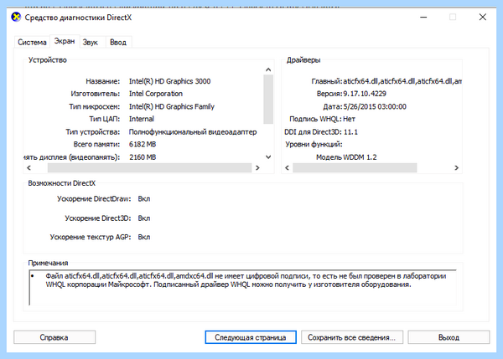Click left arrow of Drivers horizontal scrollbar
The height and width of the screenshot is (359, 503).
[x=287, y=167]
